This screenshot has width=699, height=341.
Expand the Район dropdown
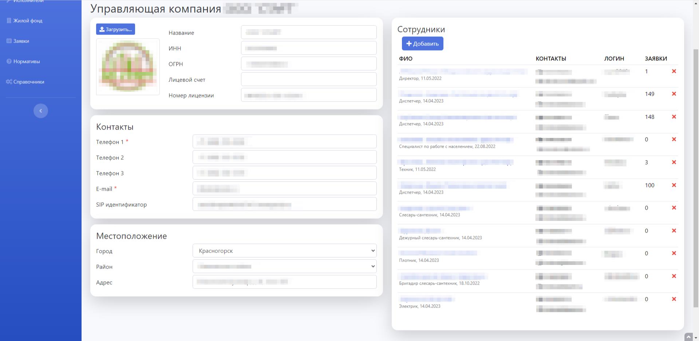point(284,266)
